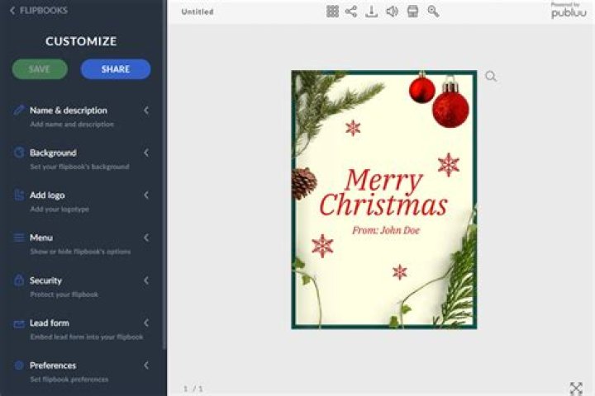595x396 pixels.
Task: Expand the Name & description section chevron
Action: coord(146,111)
